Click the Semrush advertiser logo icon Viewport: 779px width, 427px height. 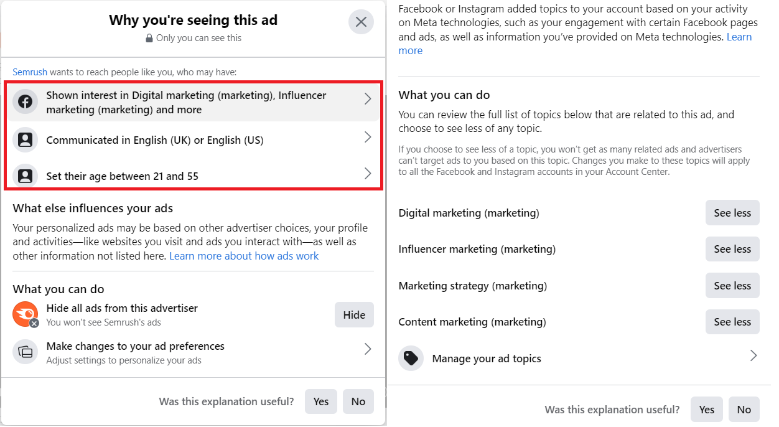(26, 314)
